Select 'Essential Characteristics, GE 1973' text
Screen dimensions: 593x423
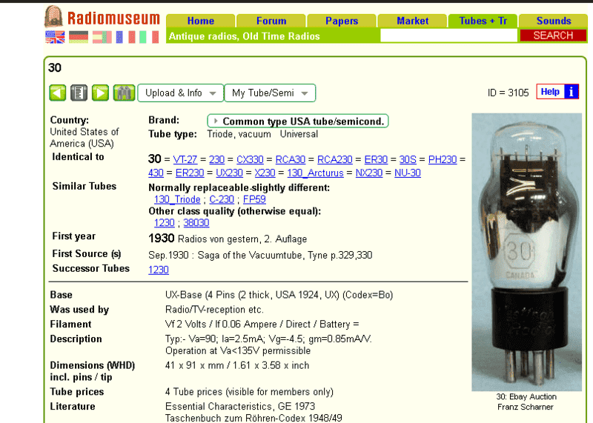click(240, 406)
